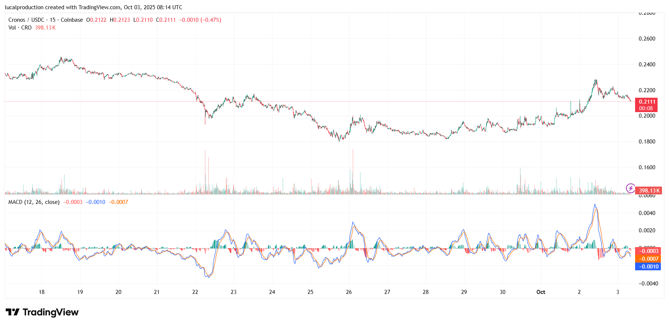Click the 0.0040 MACD scale label
The height and width of the screenshot is (326, 669).
point(647,213)
